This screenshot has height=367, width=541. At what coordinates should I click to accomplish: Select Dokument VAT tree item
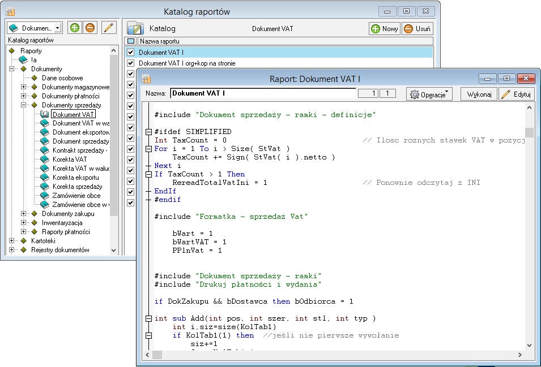point(73,114)
